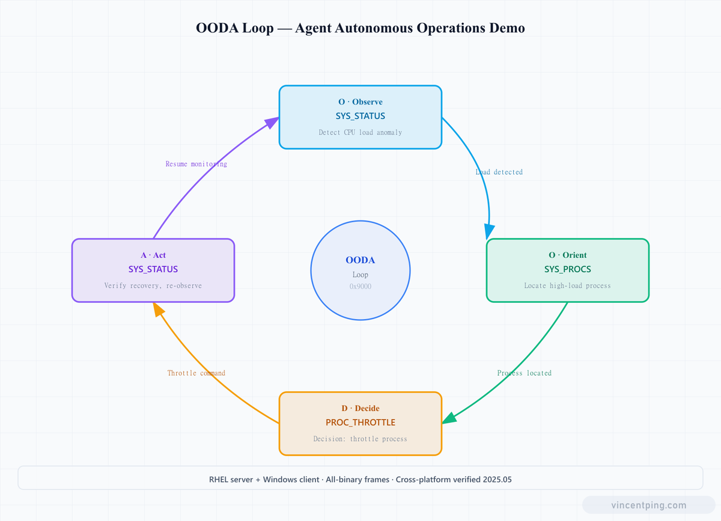The width and height of the screenshot is (721, 521).
Task: Click the SYS_STATUS label in Act box
Action: [x=153, y=269]
